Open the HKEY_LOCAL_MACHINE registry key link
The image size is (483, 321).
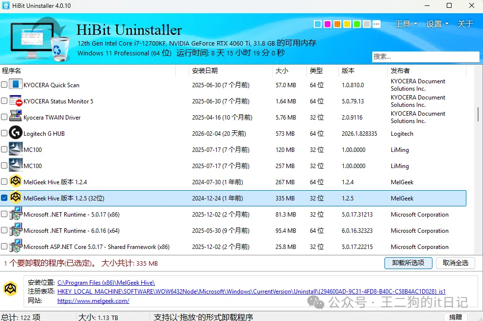coord(252,292)
